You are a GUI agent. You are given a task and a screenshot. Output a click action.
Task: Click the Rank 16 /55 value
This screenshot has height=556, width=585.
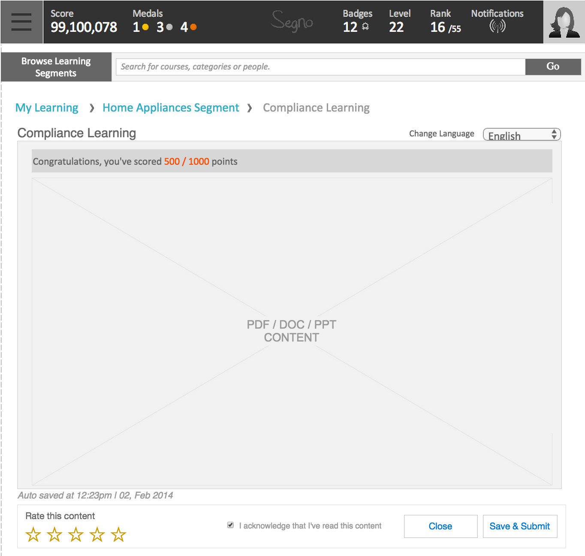click(446, 27)
